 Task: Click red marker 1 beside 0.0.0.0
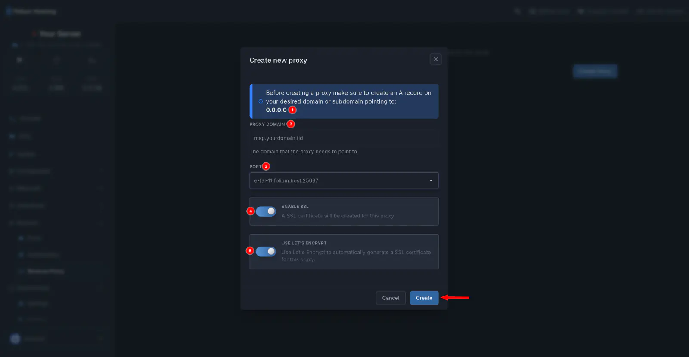coord(292,110)
